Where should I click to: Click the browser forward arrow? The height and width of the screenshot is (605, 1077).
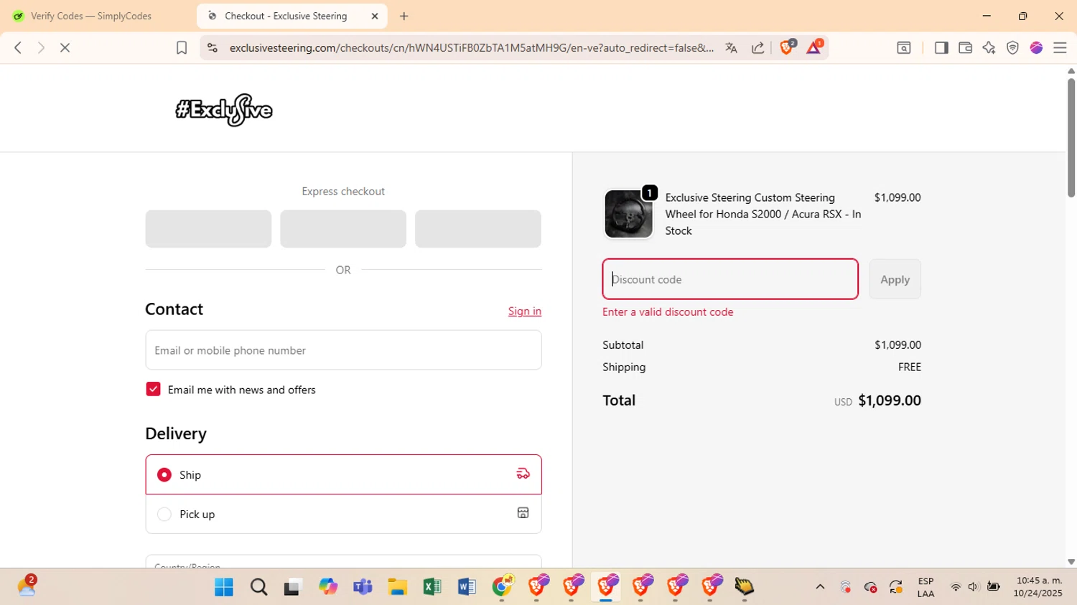pyautogui.click(x=41, y=47)
